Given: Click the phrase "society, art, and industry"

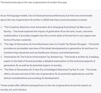Looking at the screenshot, I should (x=14, y=90).
